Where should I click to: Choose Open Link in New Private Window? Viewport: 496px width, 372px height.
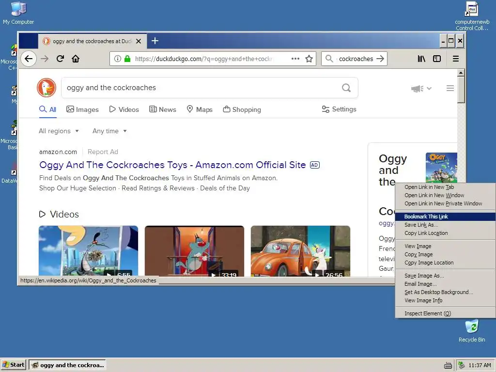pos(445,203)
